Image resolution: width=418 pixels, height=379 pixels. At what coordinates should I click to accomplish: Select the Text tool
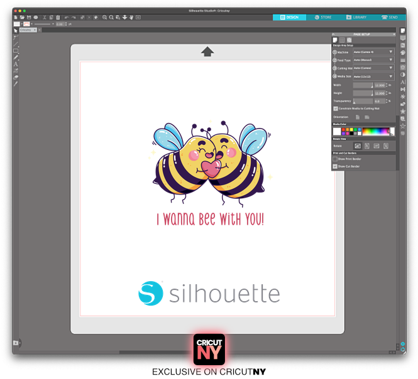(16, 64)
